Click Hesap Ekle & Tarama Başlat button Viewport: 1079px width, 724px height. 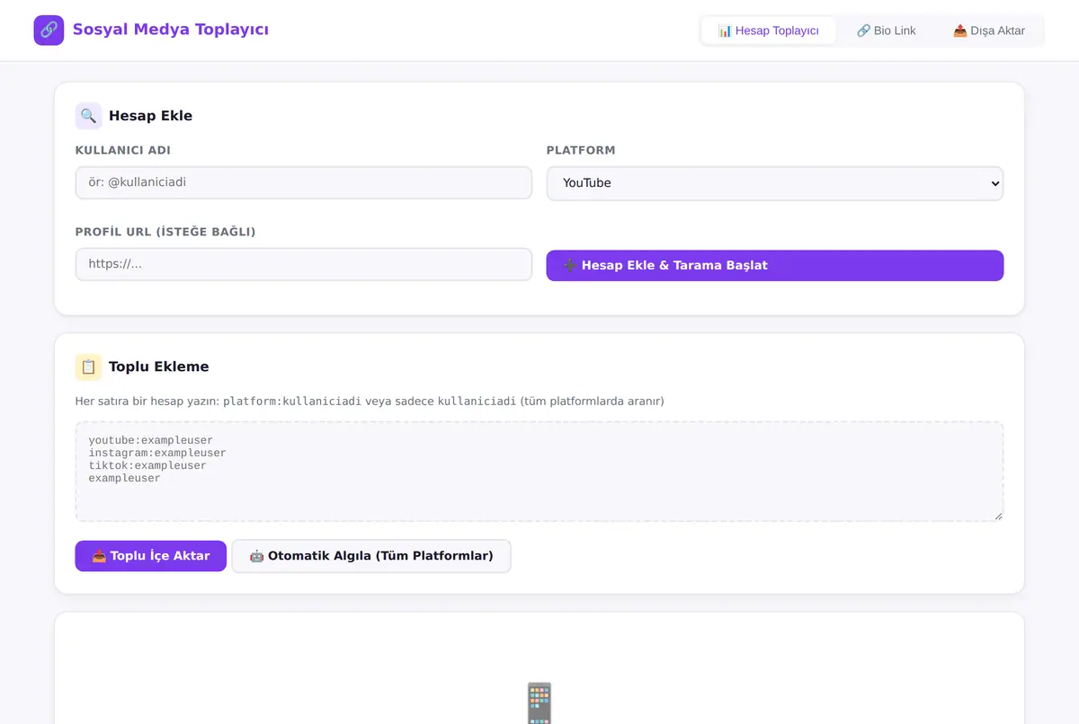[x=775, y=266]
